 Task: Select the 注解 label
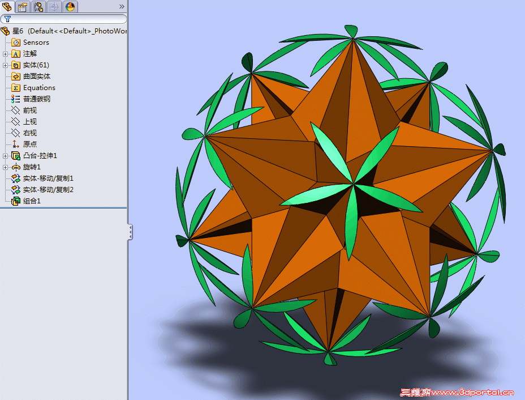(x=30, y=54)
